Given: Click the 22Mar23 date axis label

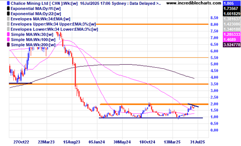Looking at the screenshot, I should [46, 142].
